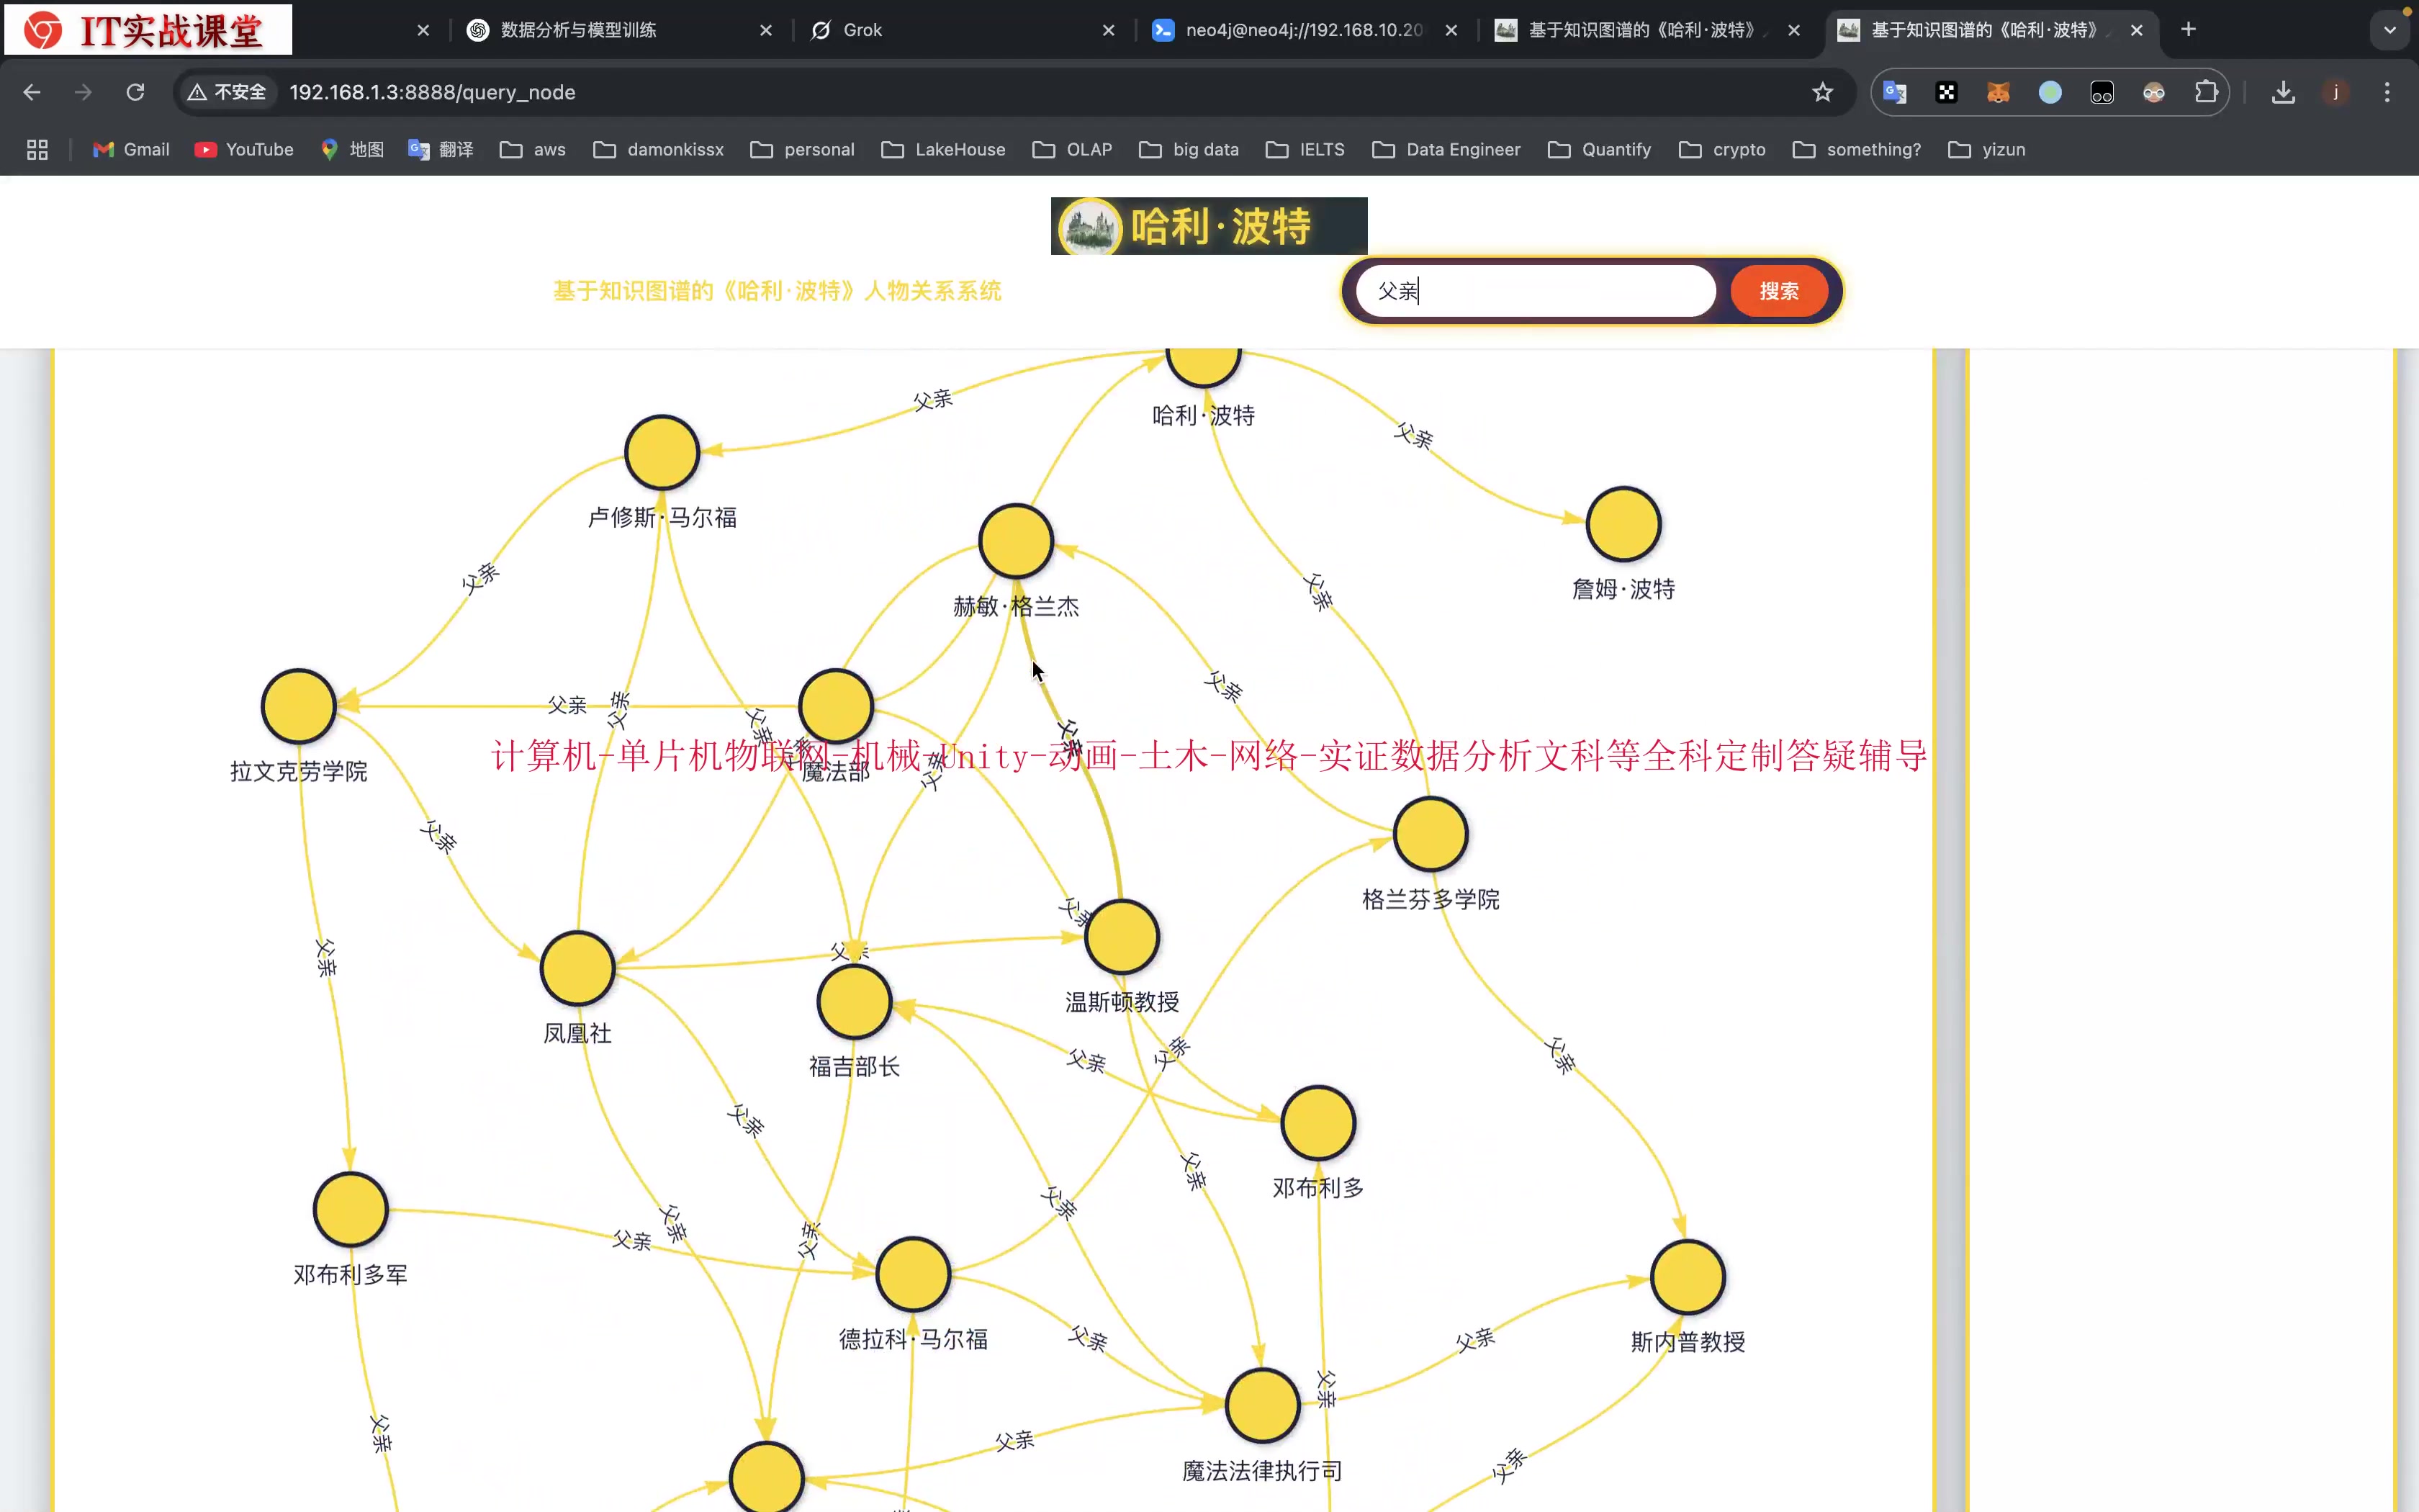Switch to the neo4j browser tab

point(1302,30)
